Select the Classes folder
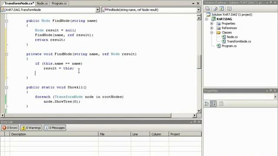The height and width of the screenshot is (156, 278). 227,32
